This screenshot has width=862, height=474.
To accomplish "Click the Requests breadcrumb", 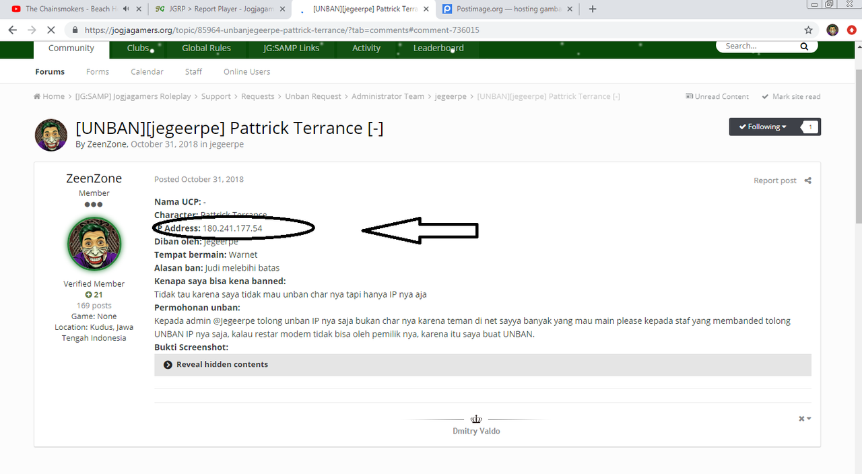I will pyautogui.click(x=257, y=96).
